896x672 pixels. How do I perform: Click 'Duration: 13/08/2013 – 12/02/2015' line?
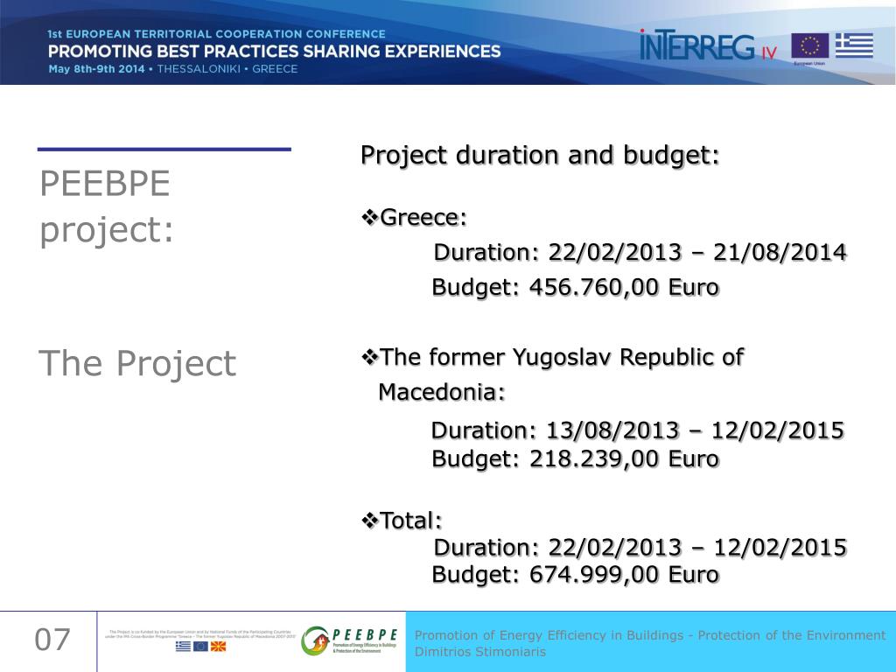coord(638,430)
